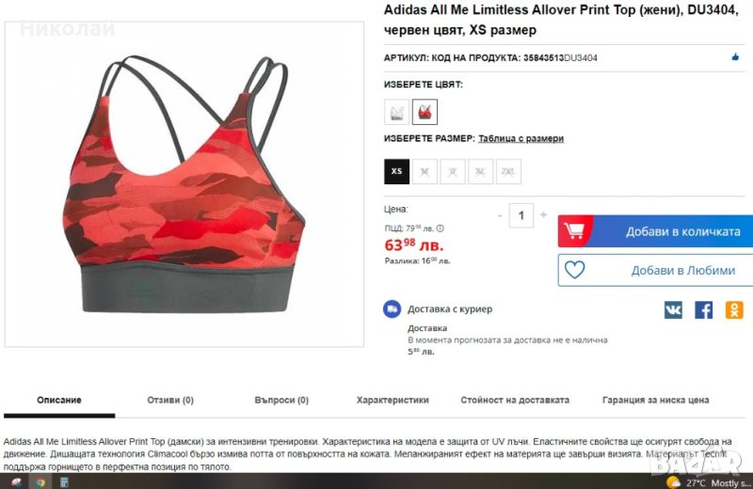The height and width of the screenshot is (489, 753).
Task: Select the M size option
Action: [425, 171]
